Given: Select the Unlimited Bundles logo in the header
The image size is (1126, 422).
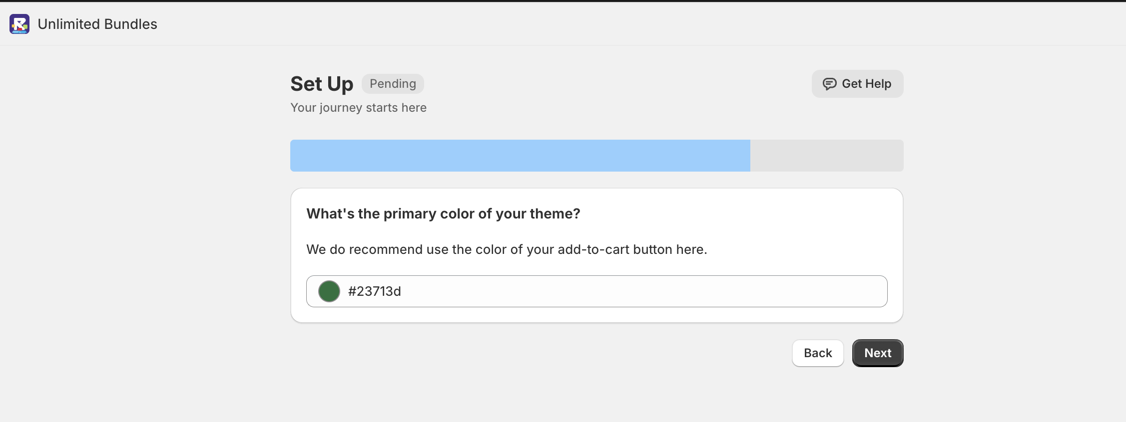Looking at the screenshot, I should pyautogui.click(x=19, y=23).
